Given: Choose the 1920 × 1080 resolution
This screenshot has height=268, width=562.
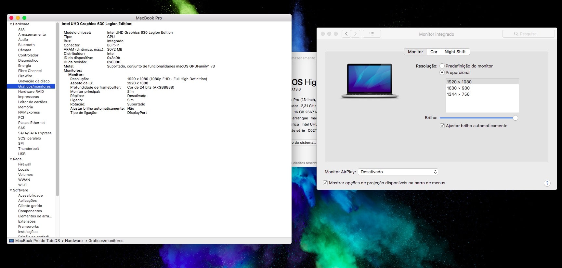Looking at the screenshot, I should coord(482,82).
